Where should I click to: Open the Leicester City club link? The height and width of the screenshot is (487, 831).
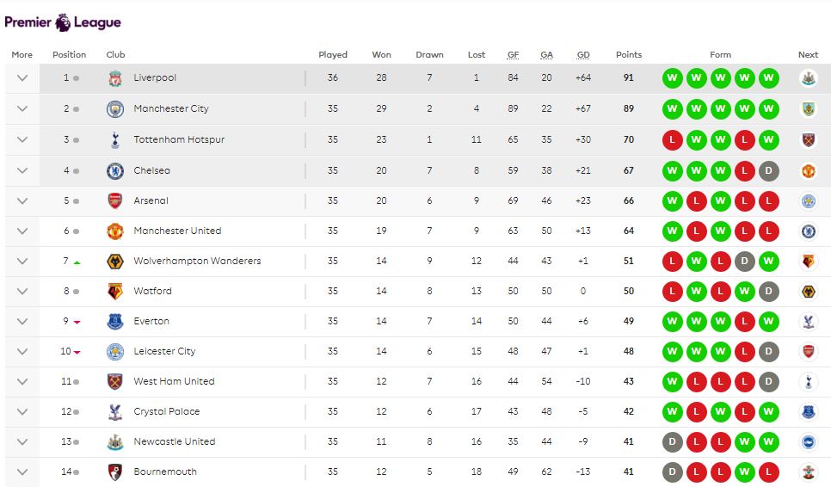164,351
